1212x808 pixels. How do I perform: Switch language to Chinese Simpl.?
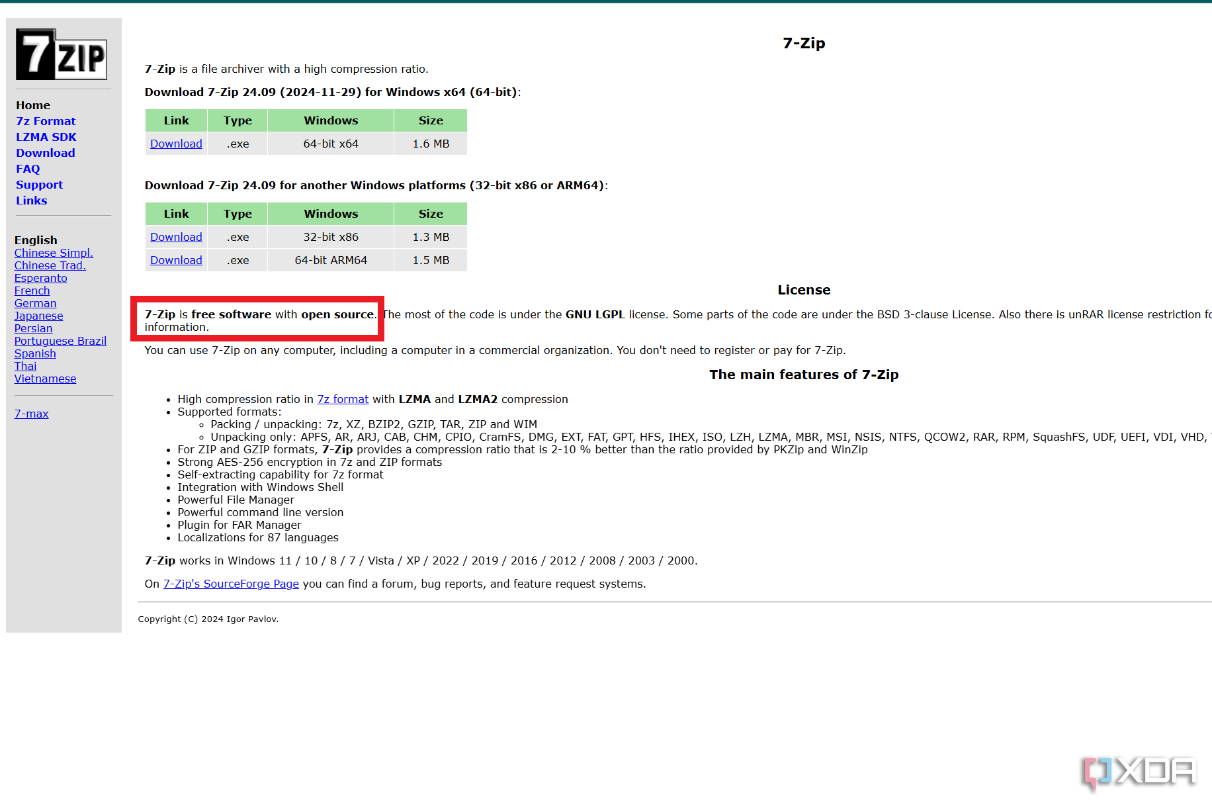(54, 253)
